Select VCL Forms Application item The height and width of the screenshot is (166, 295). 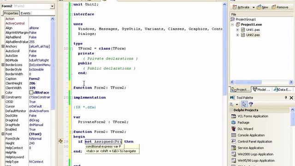coord(253,116)
